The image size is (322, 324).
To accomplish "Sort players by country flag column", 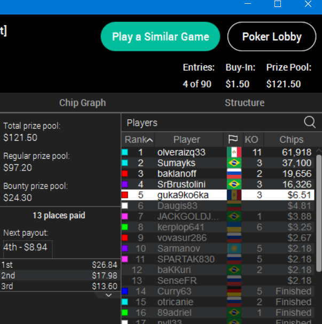I will tap(233, 140).
